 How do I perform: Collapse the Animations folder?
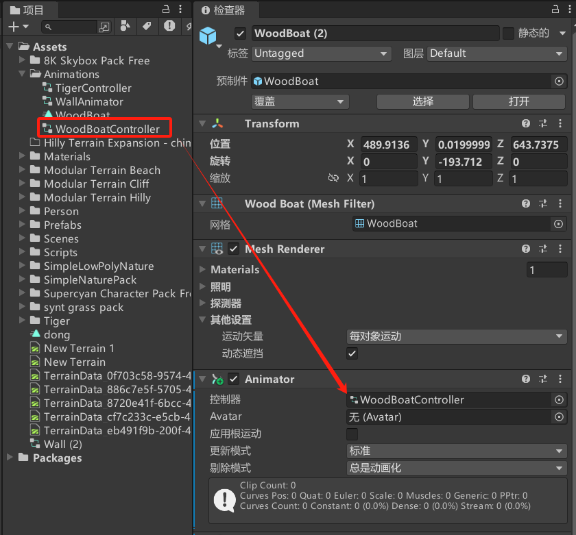tap(22, 74)
